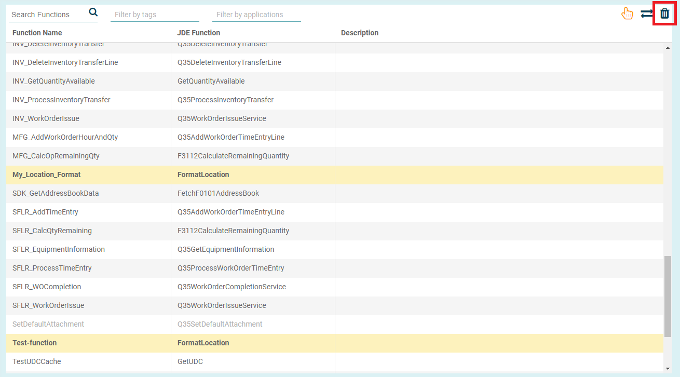The height and width of the screenshot is (377, 680).
Task: Click the trash delete icon
Action: pos(664,14)
